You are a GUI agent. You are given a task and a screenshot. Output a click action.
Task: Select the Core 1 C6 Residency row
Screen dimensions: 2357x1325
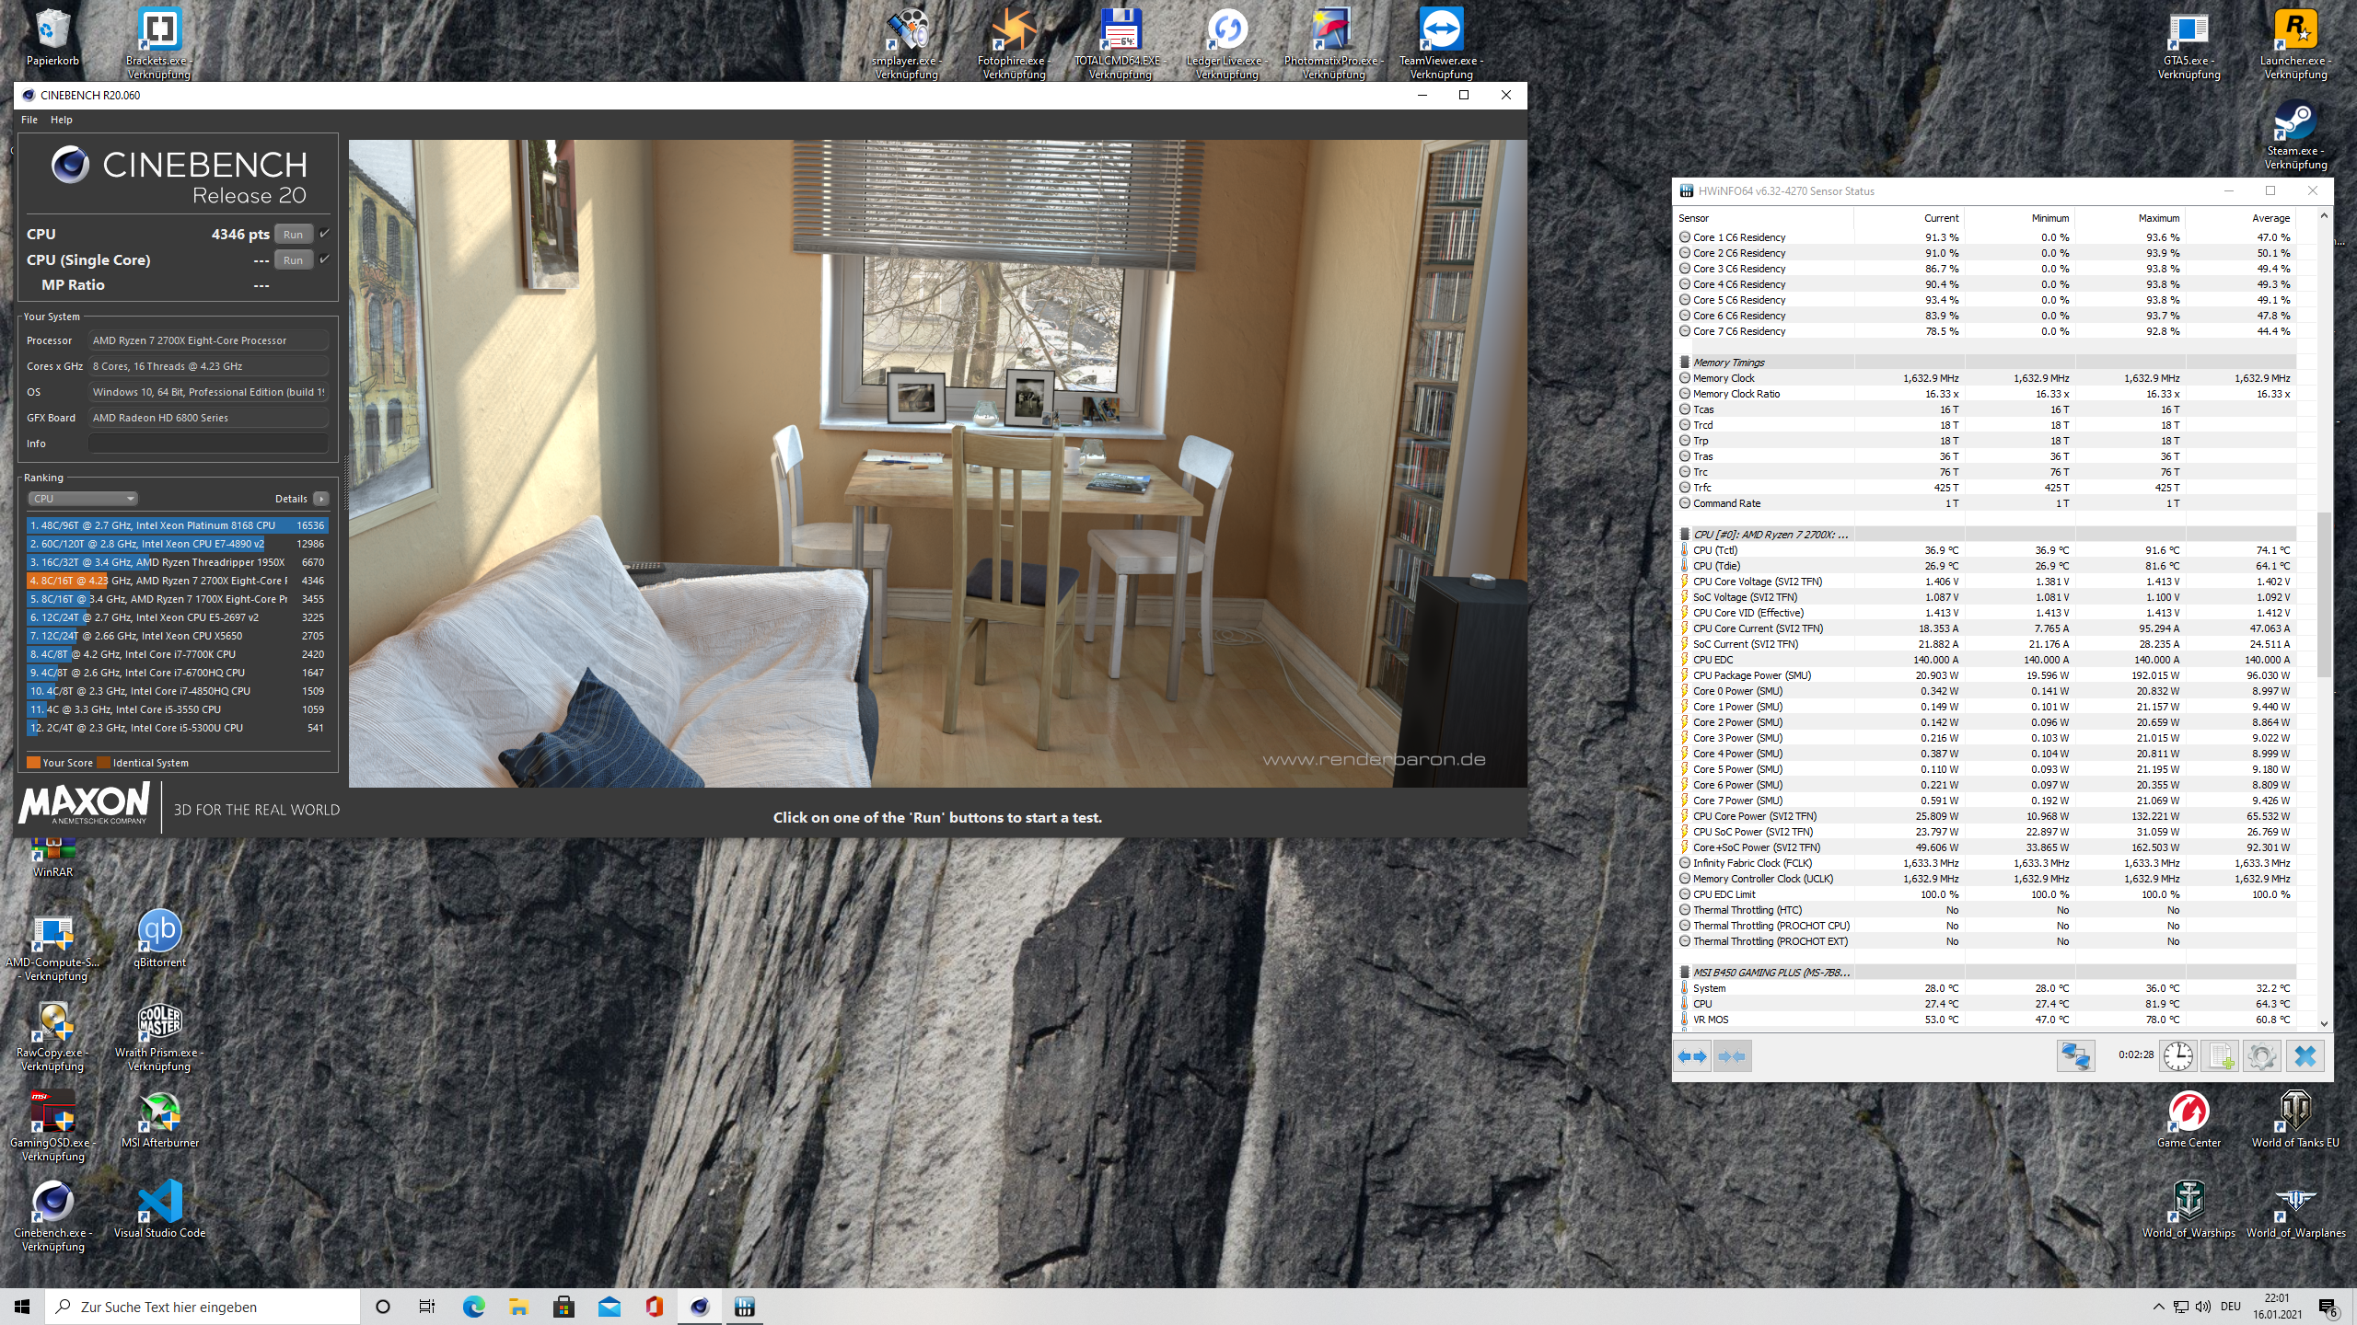pyautogui.click(x=1987, y=237)
